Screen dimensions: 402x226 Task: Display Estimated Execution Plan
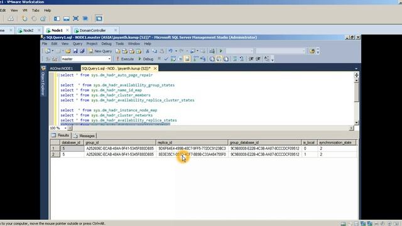173,59
